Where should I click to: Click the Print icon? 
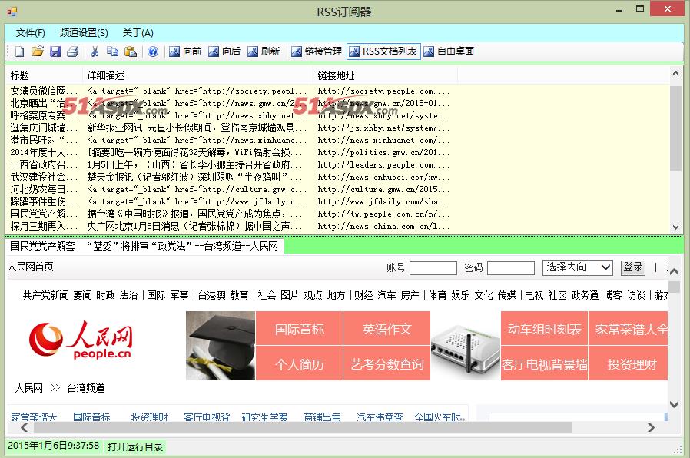(72, 51)
